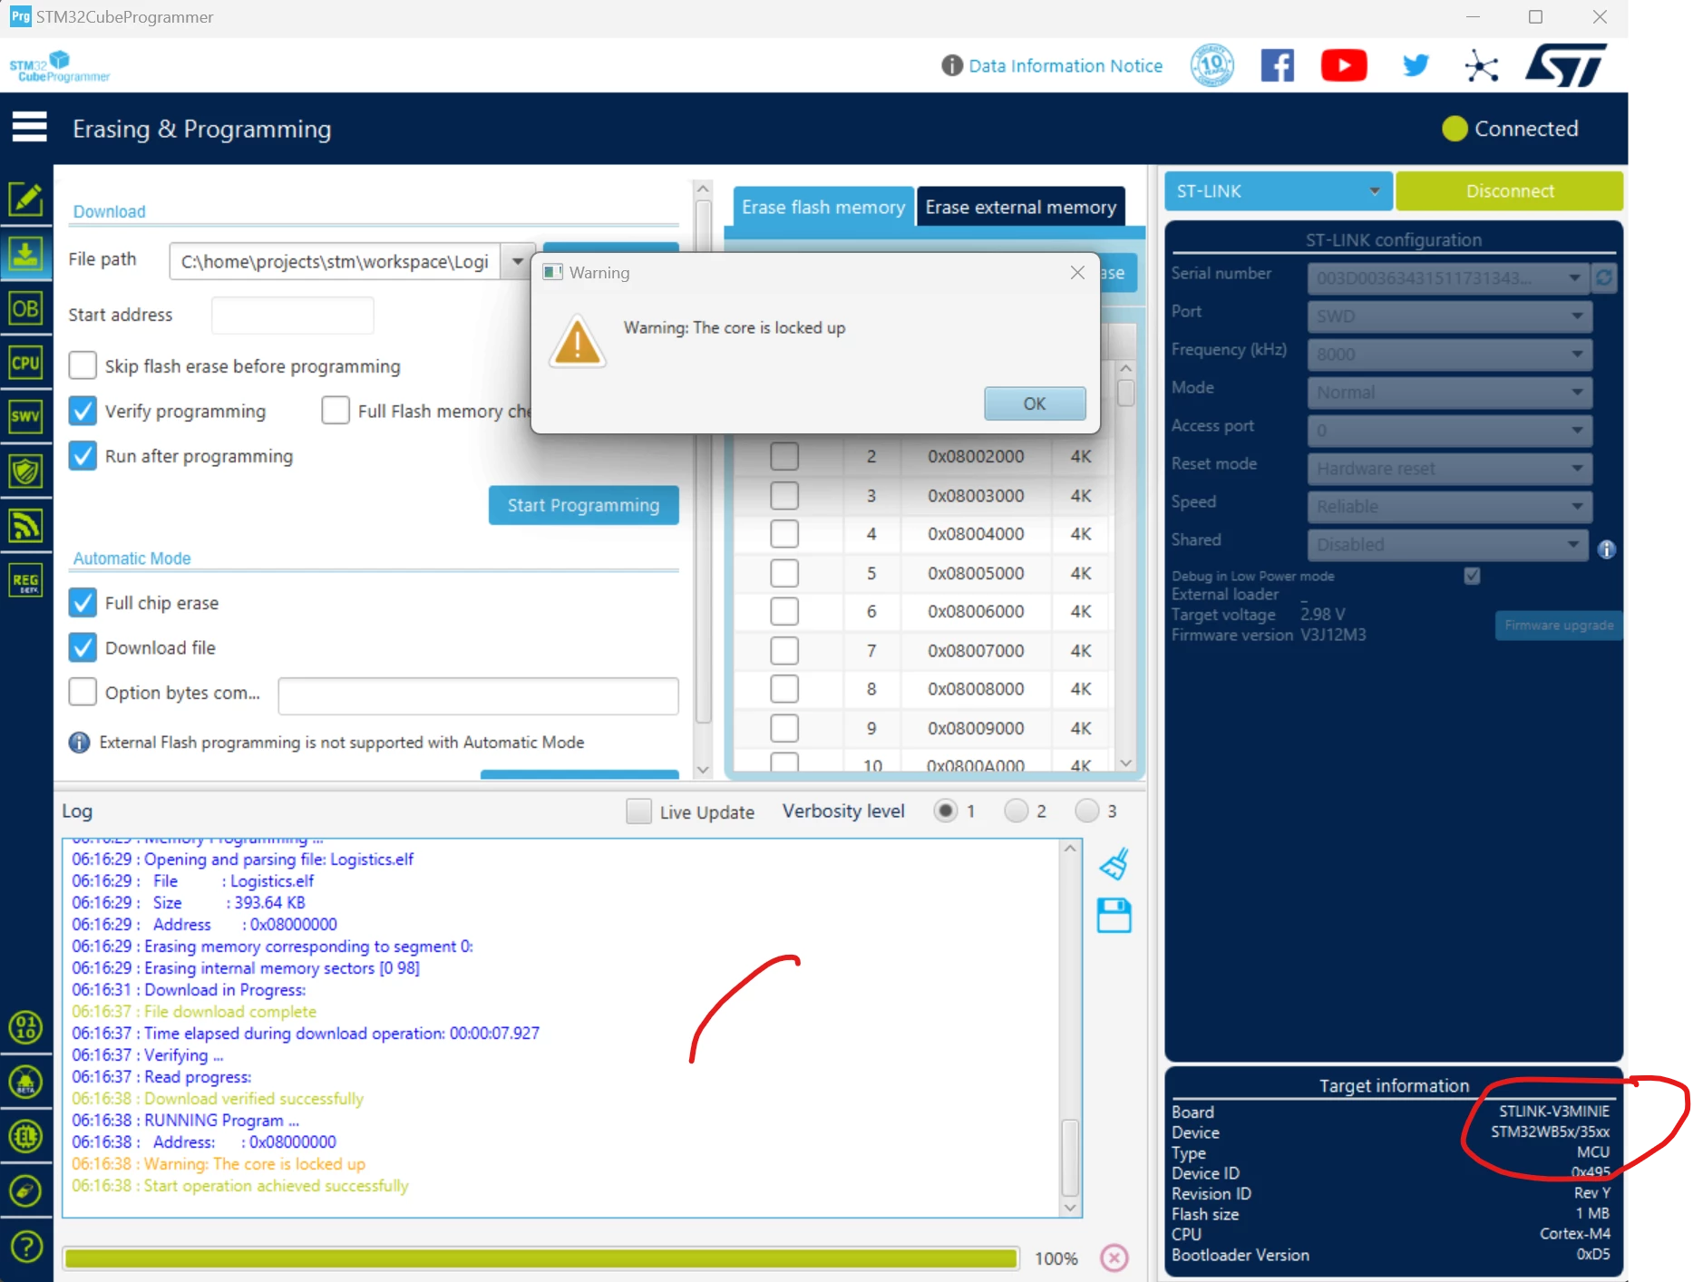Click the 10 years anniversary badge
Viewport: 1693px width, 1282px height.
point(1212,65)
